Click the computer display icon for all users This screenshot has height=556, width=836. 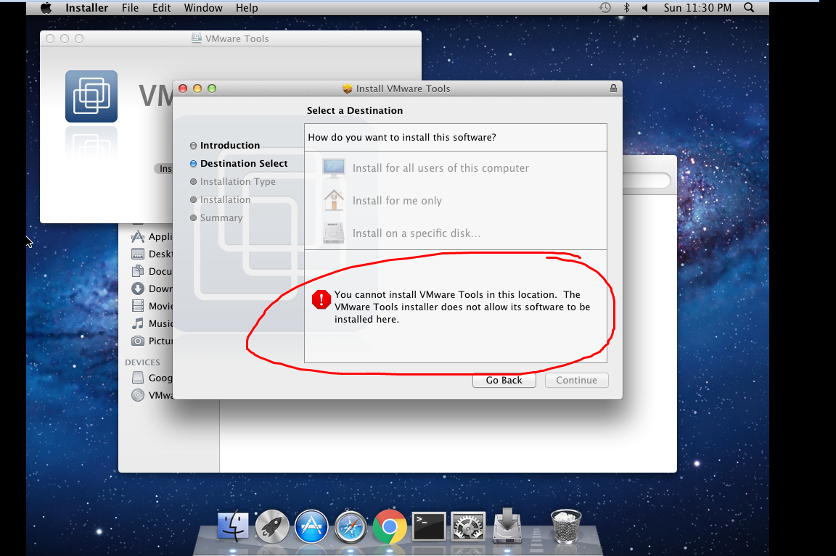click(x=334, y=168)
